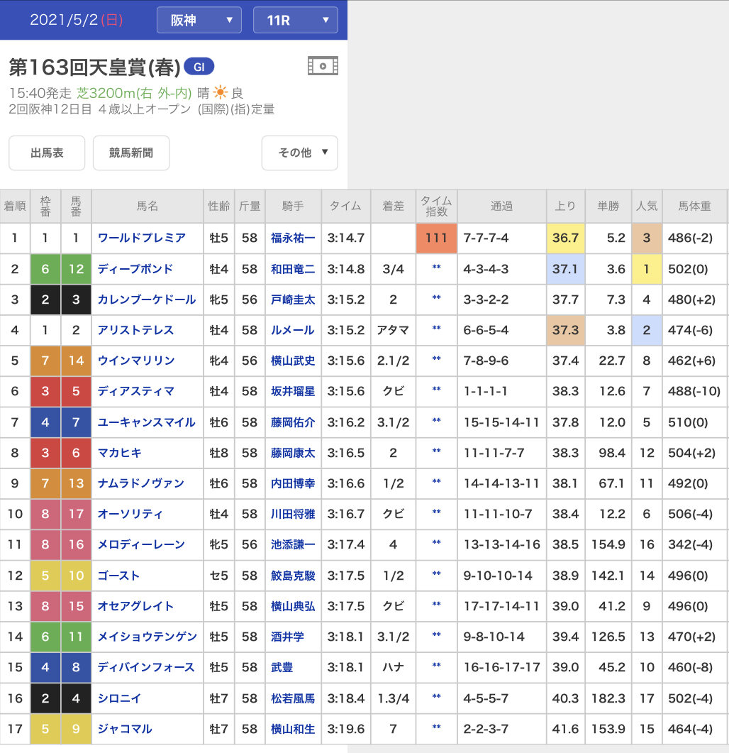Viewport: 729px width, 753px height.
Task: Open jockey 横山和生 link
Action: 294,729
